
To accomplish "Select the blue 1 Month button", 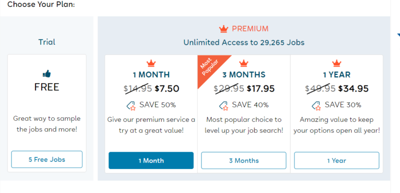I will pyautogui.click(x=151, y=161).
